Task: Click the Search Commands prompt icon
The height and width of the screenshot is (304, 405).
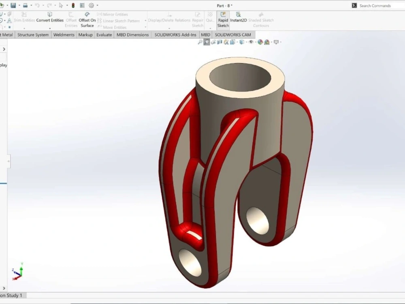Action: click(x=354, y=5)
